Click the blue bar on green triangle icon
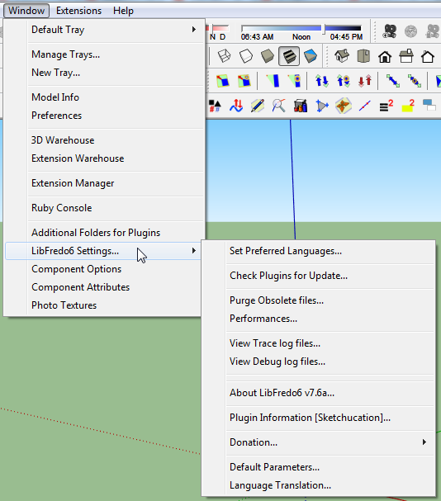The width and height of the screenshot is (441, 501). tap(273, 81)
